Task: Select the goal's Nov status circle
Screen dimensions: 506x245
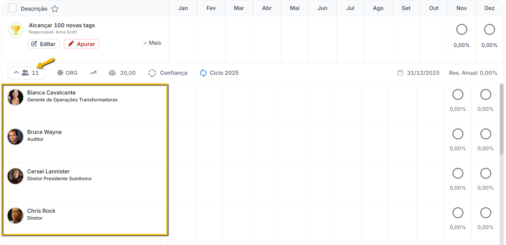Action: (462, 30)
